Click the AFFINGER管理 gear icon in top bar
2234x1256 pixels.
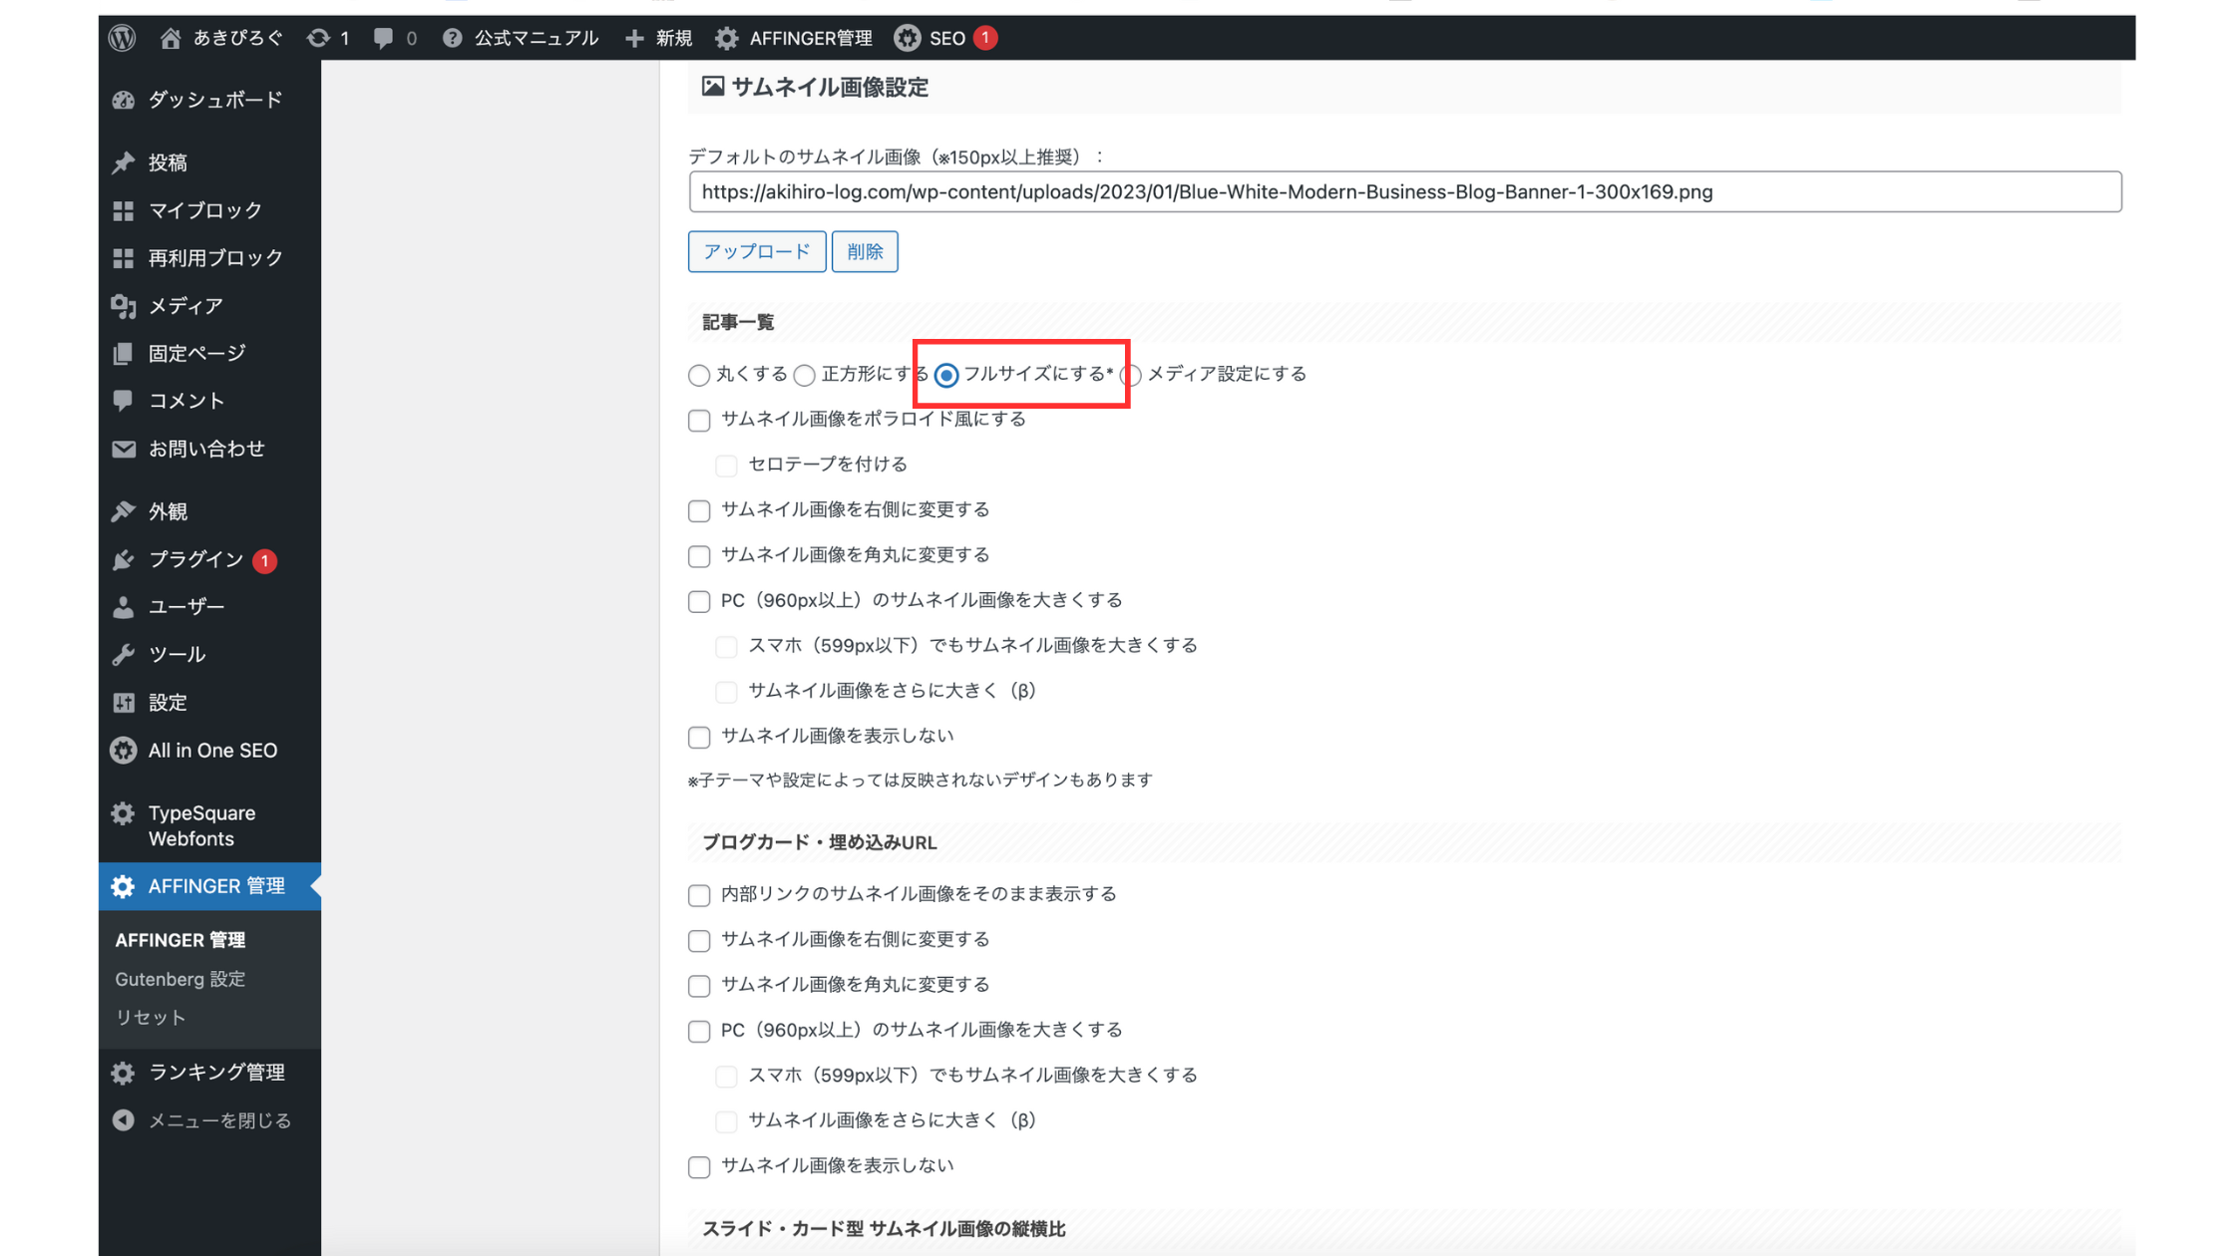point(727,38)
